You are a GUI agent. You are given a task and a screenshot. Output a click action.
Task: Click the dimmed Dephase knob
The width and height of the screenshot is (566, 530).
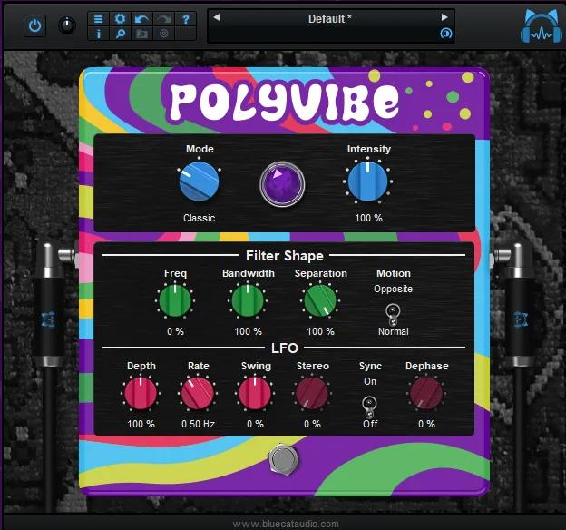pyautogui.click(x=426, y=393)
